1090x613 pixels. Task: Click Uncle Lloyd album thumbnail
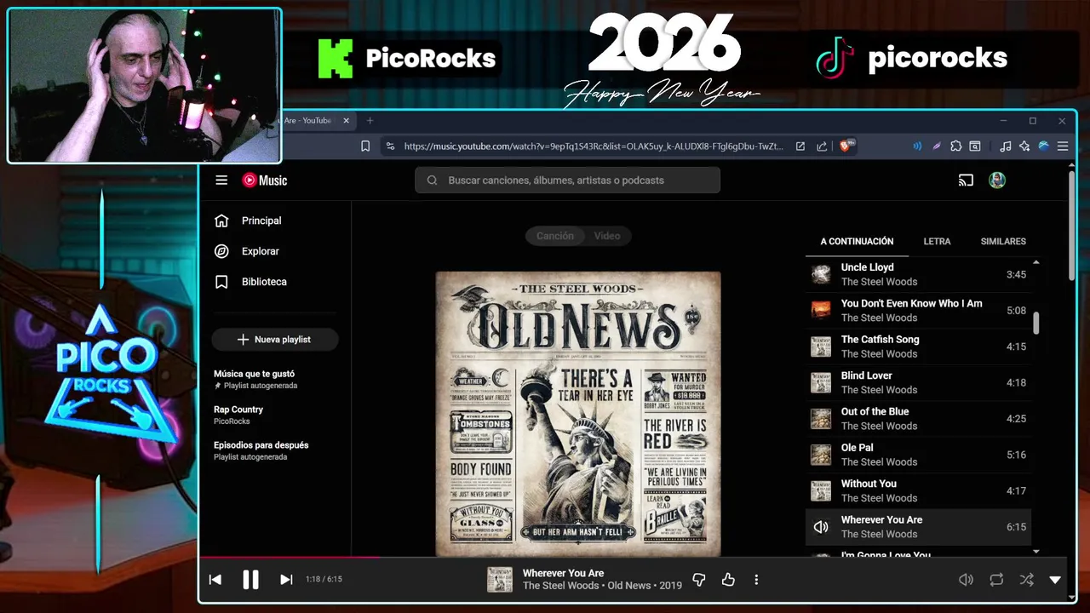pos(821,274)
